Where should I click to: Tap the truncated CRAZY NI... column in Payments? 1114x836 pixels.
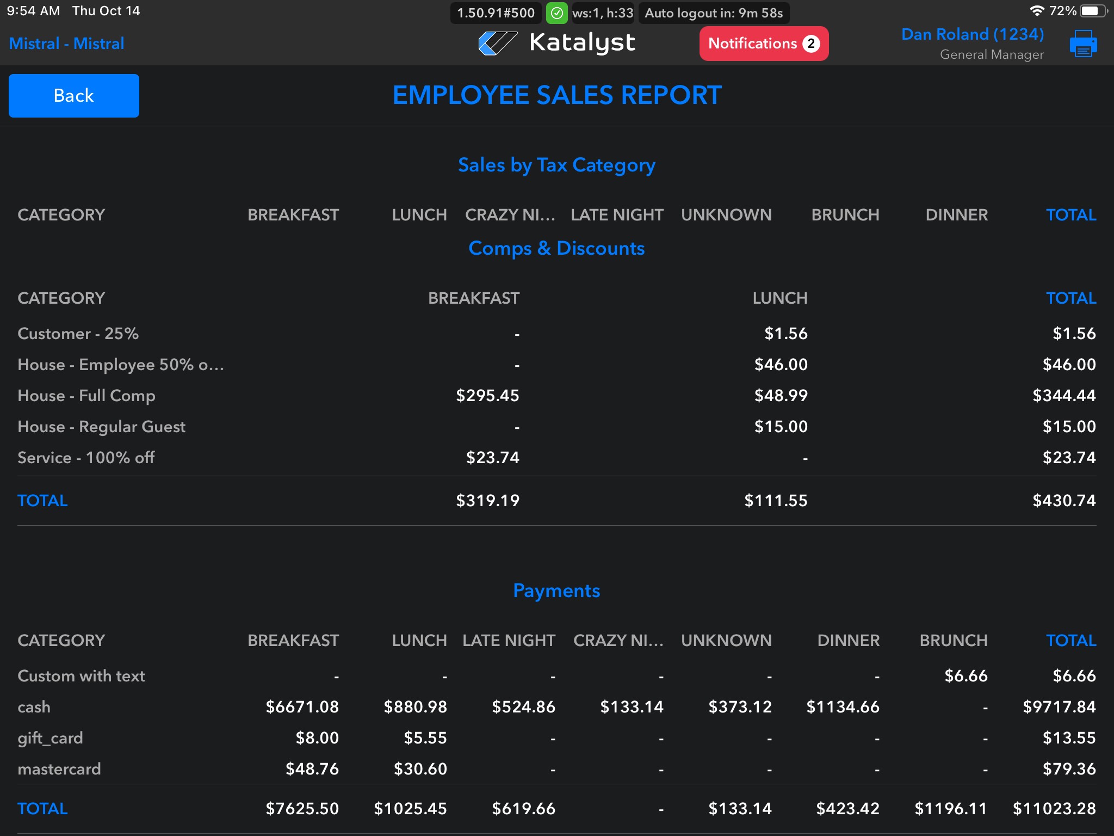[x=618, y=641]
